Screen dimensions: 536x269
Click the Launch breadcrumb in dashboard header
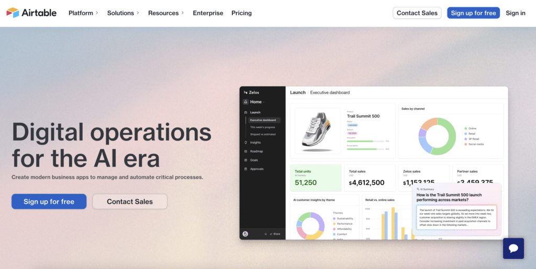click(x=298, y=92)
